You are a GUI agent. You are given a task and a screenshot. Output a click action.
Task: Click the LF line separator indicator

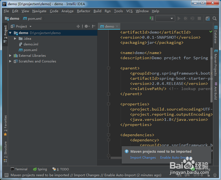[x=187, y=175]
